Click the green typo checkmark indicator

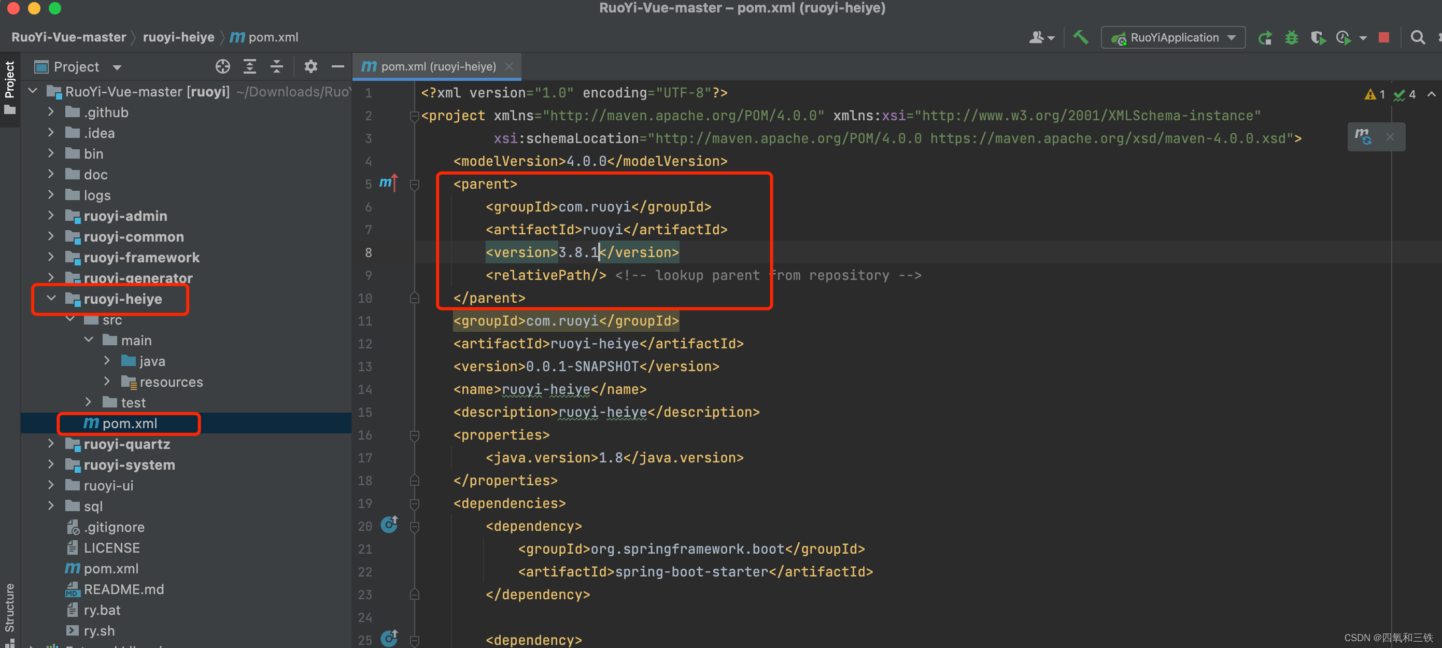1405,95
